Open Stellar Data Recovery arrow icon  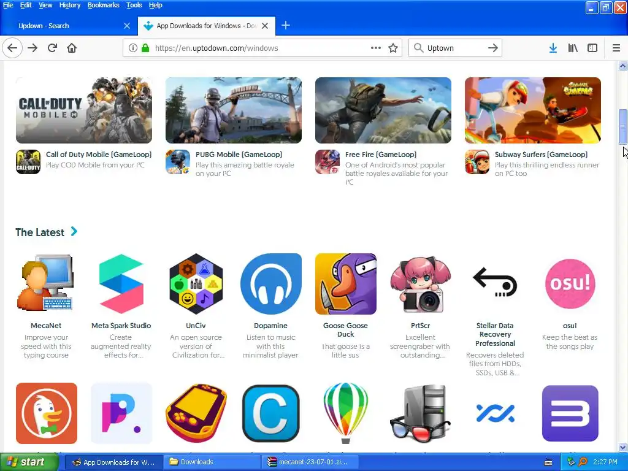click(495, 282)
